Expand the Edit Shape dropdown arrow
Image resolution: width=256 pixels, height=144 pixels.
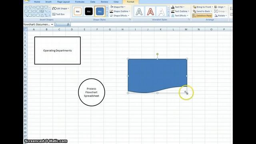68,8
